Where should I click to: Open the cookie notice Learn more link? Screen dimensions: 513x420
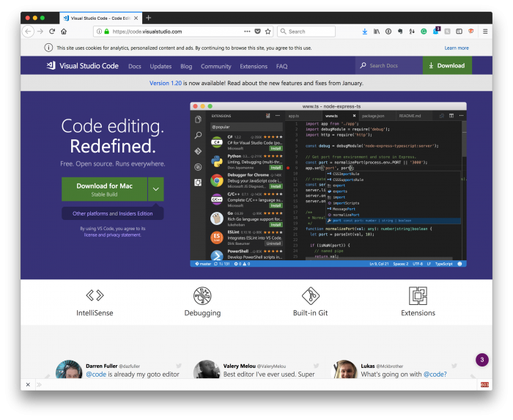[x=457, y=48]
